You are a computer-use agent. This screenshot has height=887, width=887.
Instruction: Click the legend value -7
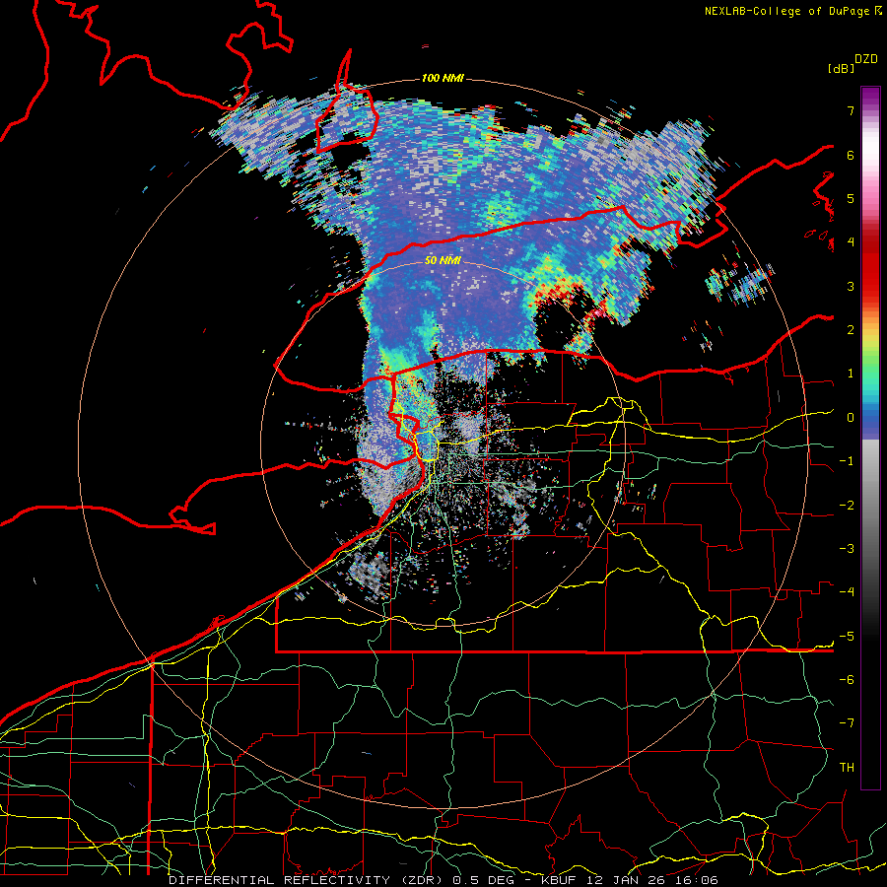(x=847, y=723)
